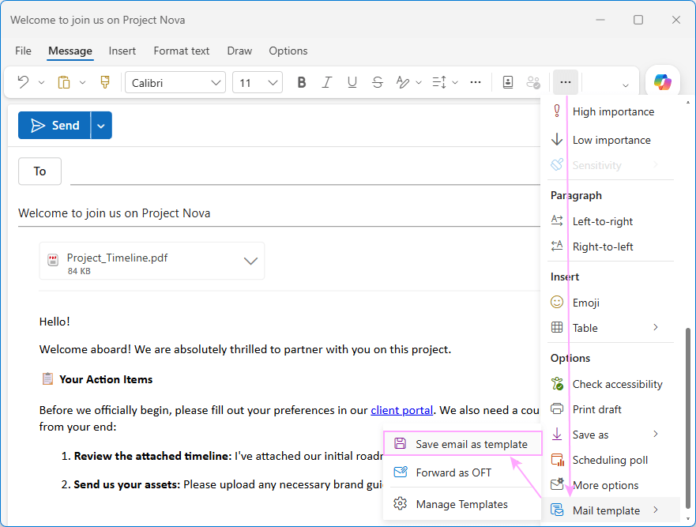Expand the line spacing dropdown arrow

pos(455,83)
